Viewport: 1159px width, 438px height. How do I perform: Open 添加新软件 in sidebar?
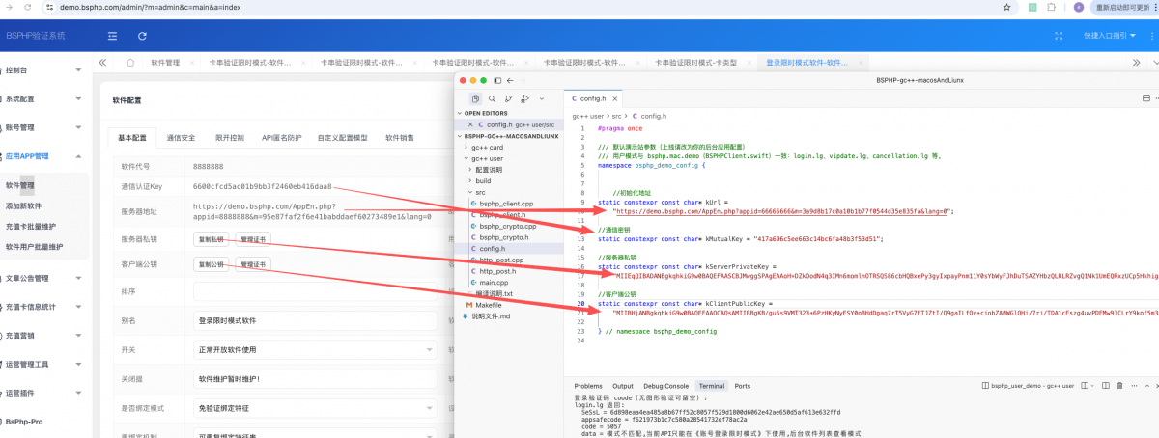(23, 205)
